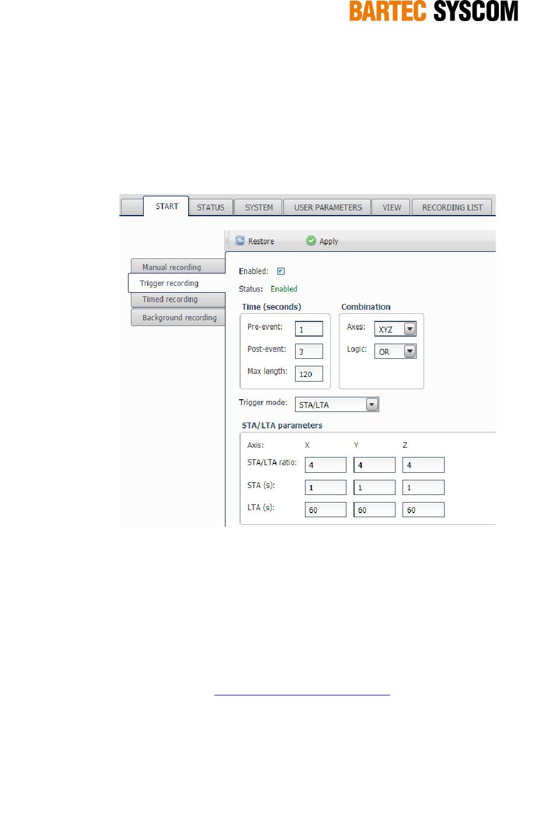Select Trigger recording side tab
555x817 pixels.
[177, 283]
